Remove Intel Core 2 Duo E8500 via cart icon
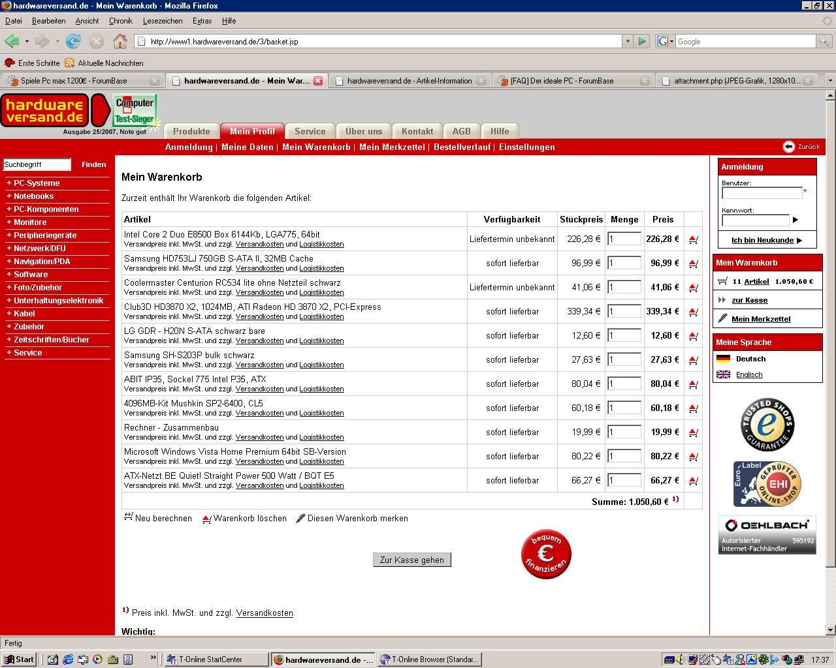Viewport: 836px width, 668px height. tap(693, 239)
